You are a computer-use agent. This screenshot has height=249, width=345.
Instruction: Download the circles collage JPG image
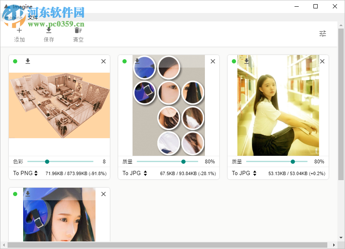[137, 61]
